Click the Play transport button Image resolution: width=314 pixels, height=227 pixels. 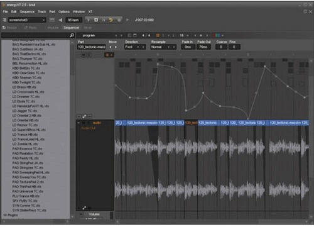[89, 20]
